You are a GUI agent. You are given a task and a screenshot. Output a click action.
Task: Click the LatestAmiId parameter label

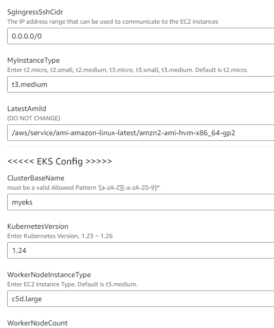(27, 108)
